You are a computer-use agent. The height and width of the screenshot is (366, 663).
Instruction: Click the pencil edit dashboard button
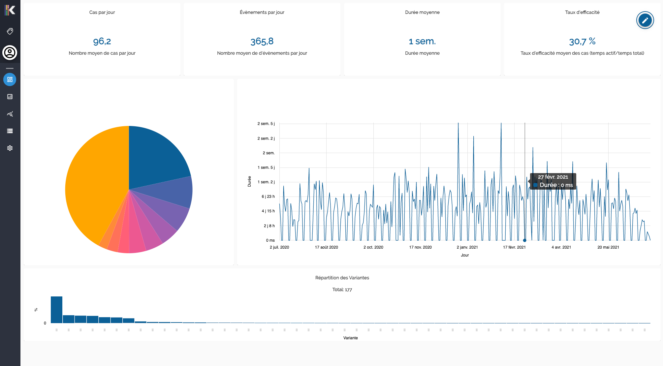645,20
